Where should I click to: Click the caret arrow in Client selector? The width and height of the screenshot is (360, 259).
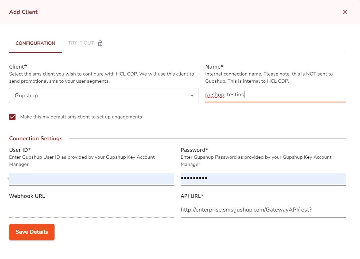tap(192, 96)
